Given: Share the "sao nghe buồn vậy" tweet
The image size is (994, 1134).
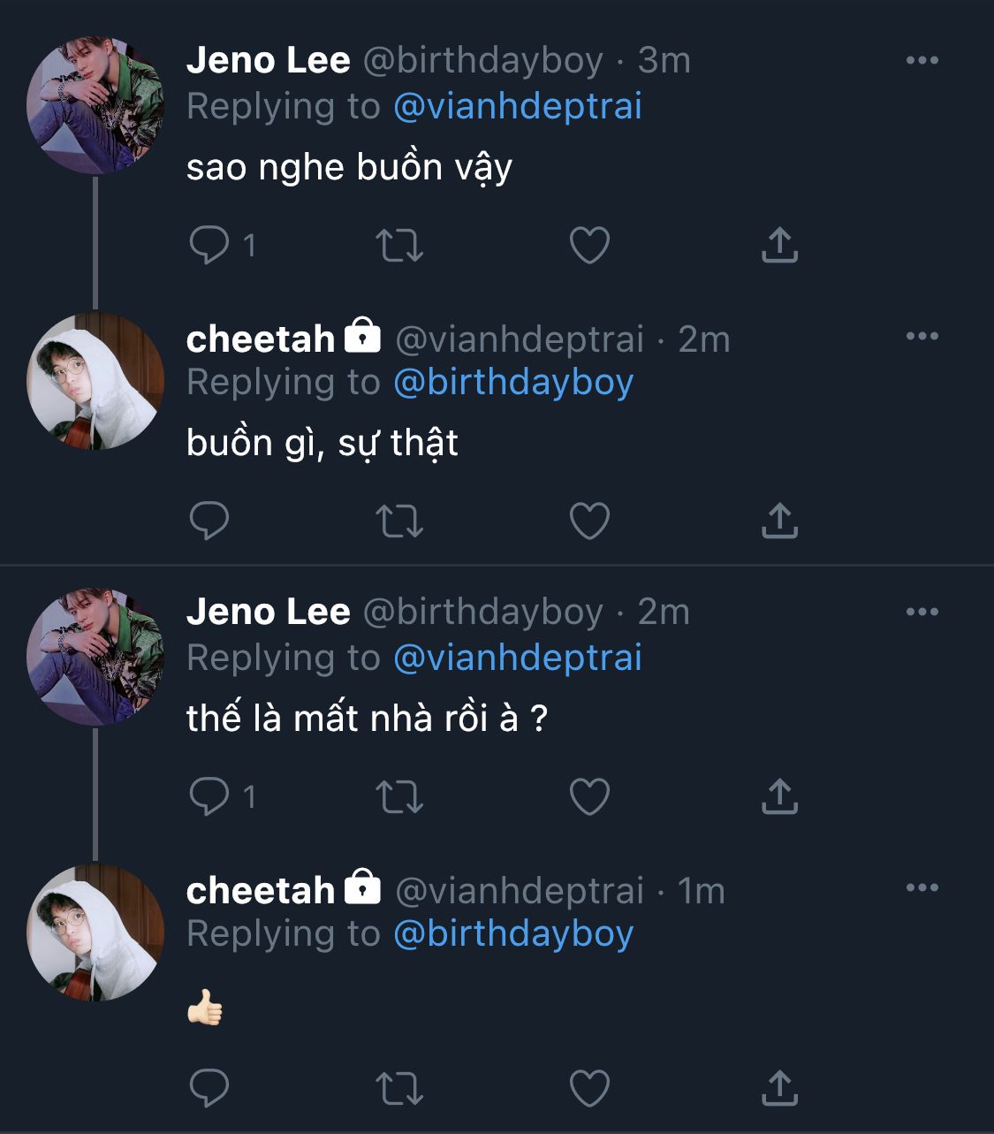Looking at the screenshot, I should [x=779, y=245].
